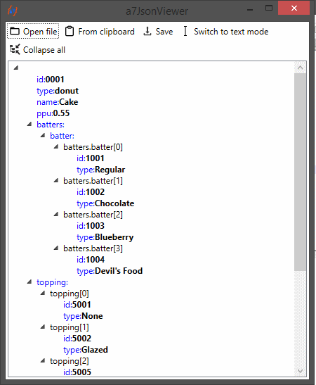Click the vertical scrollbar thumb

tap(300, 172)
